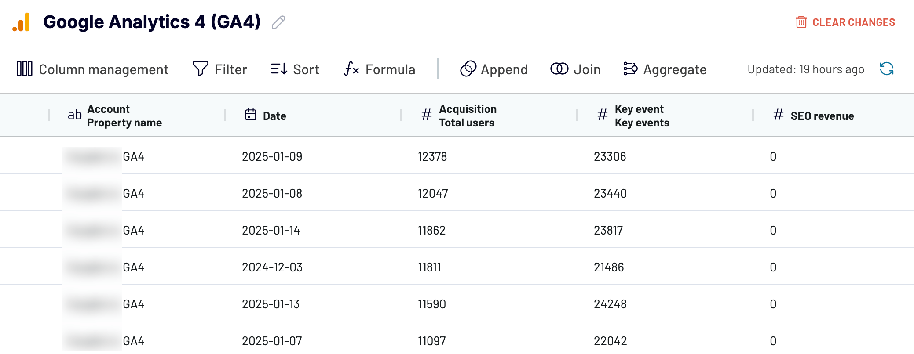The width and height of the screenshot is (914, 354).
Task: Click the Sort arrows icon
Action: (x=279, y=69)
